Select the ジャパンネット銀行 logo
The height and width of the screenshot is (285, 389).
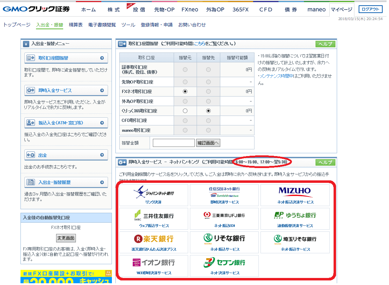[x=154, y=192]
